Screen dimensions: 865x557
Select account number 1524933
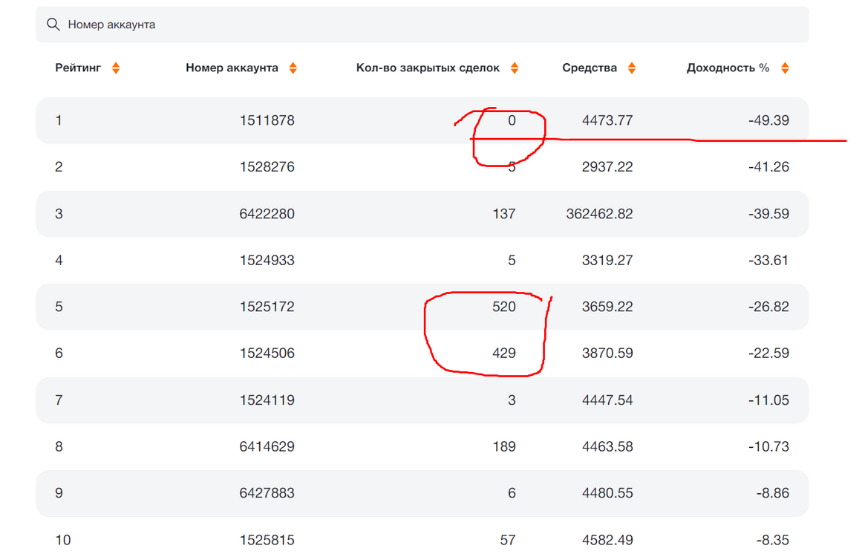tap(267, 260)
